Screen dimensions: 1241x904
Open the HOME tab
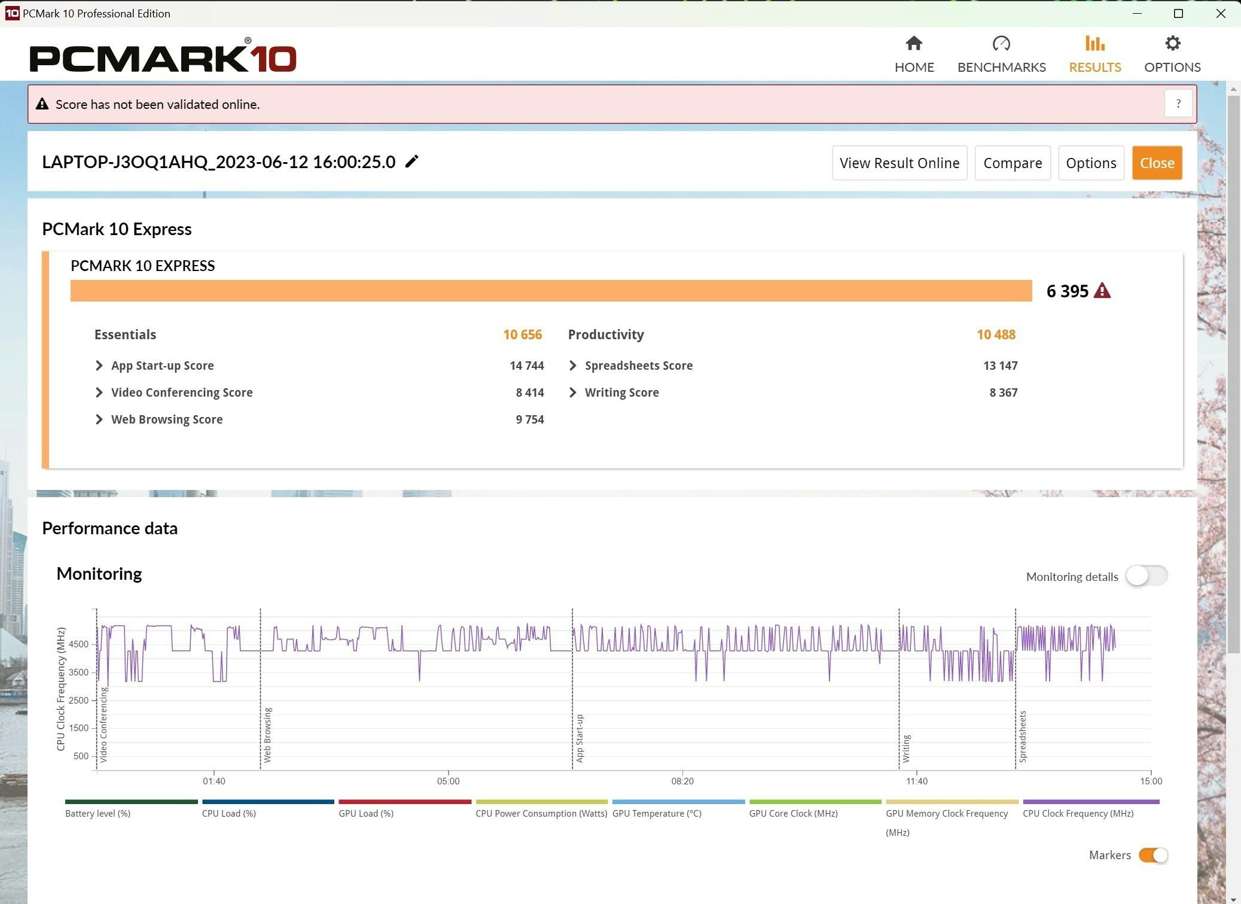(914, 54)
